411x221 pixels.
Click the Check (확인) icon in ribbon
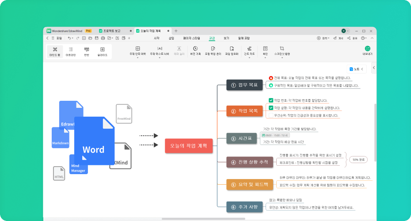pos(265,49)
